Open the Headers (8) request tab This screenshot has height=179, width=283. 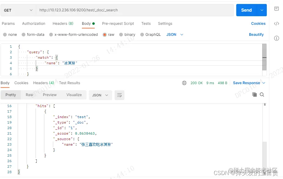tap(63, 24)
